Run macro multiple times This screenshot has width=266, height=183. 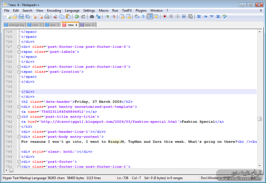[184, 16]
